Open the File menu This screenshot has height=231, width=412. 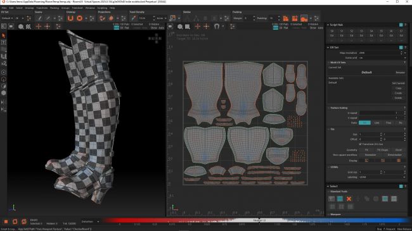pos(4,8)
